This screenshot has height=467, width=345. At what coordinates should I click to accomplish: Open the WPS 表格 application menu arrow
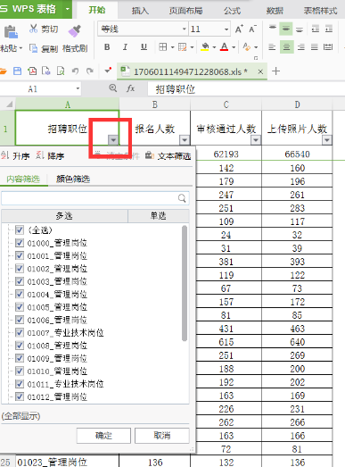(x=68, y=9)
